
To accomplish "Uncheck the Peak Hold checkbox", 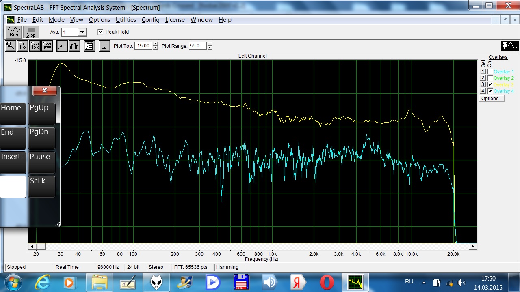I will point(100,32).
